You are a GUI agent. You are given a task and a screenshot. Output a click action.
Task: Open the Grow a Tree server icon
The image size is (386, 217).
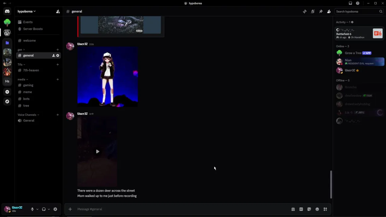pos(7,22)
